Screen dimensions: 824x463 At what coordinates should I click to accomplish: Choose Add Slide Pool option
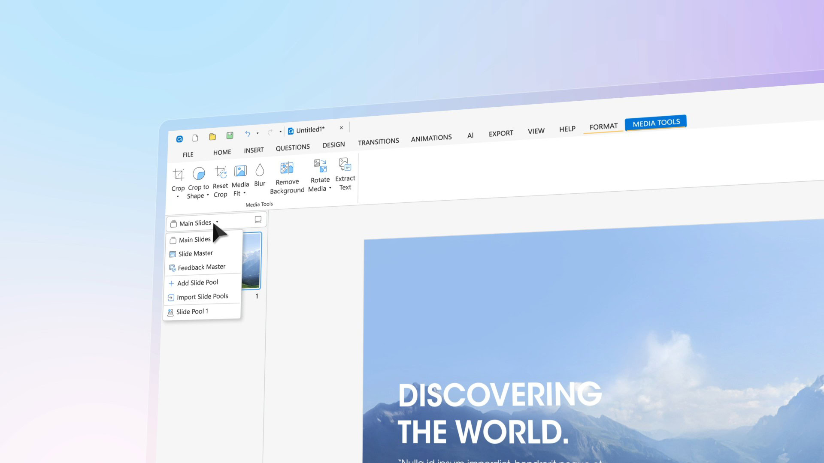pos(197,283)
